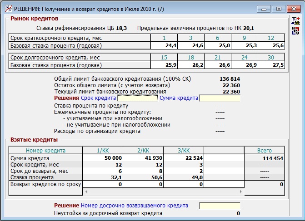Click the Срок долгосрочного кредита row label
The image size is (305, 221).
click(55, 58)
